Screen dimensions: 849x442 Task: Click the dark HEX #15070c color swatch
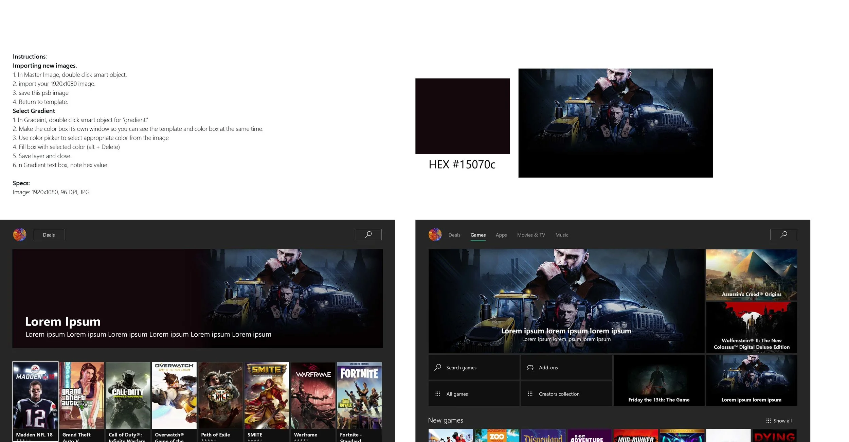(463, 116)
